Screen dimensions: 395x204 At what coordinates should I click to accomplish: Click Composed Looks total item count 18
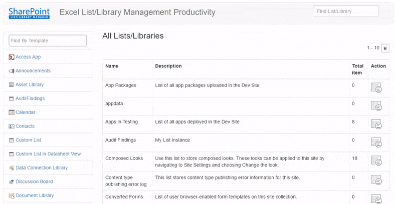click(x=355, y=158)
